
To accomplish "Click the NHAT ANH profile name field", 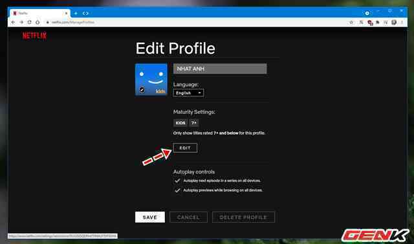I will 220,69.
